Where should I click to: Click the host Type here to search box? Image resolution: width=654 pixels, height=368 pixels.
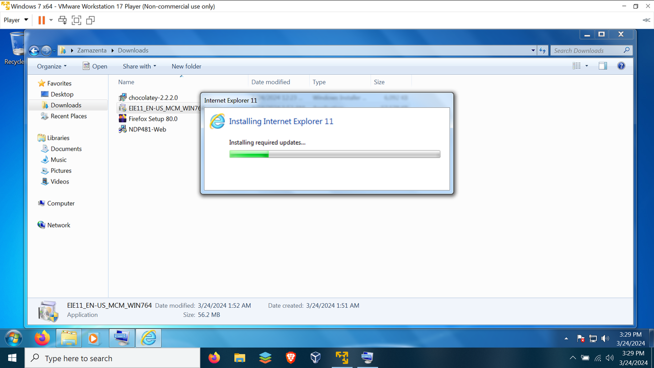pyautogui.click(x=112, y=358)
